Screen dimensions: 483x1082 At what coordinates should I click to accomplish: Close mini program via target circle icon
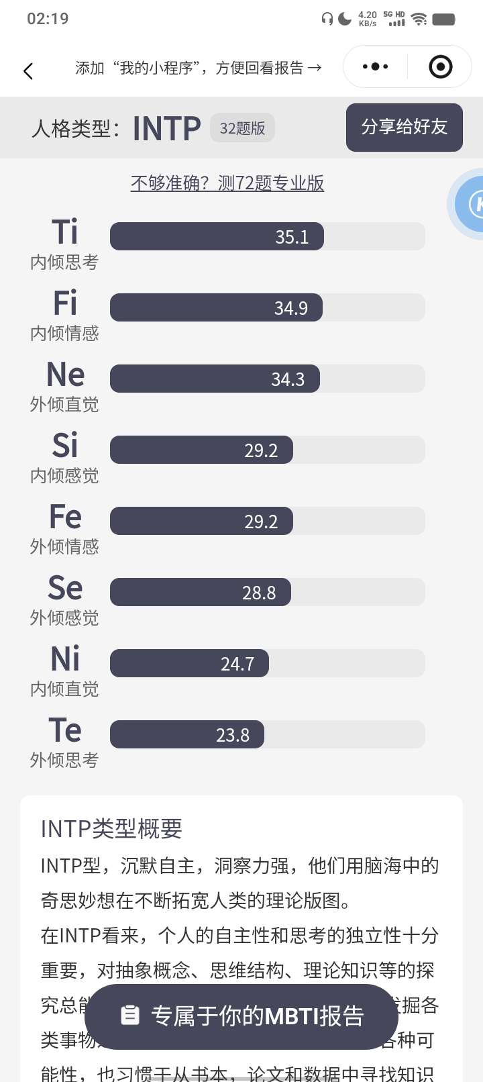tap(440, 66)
